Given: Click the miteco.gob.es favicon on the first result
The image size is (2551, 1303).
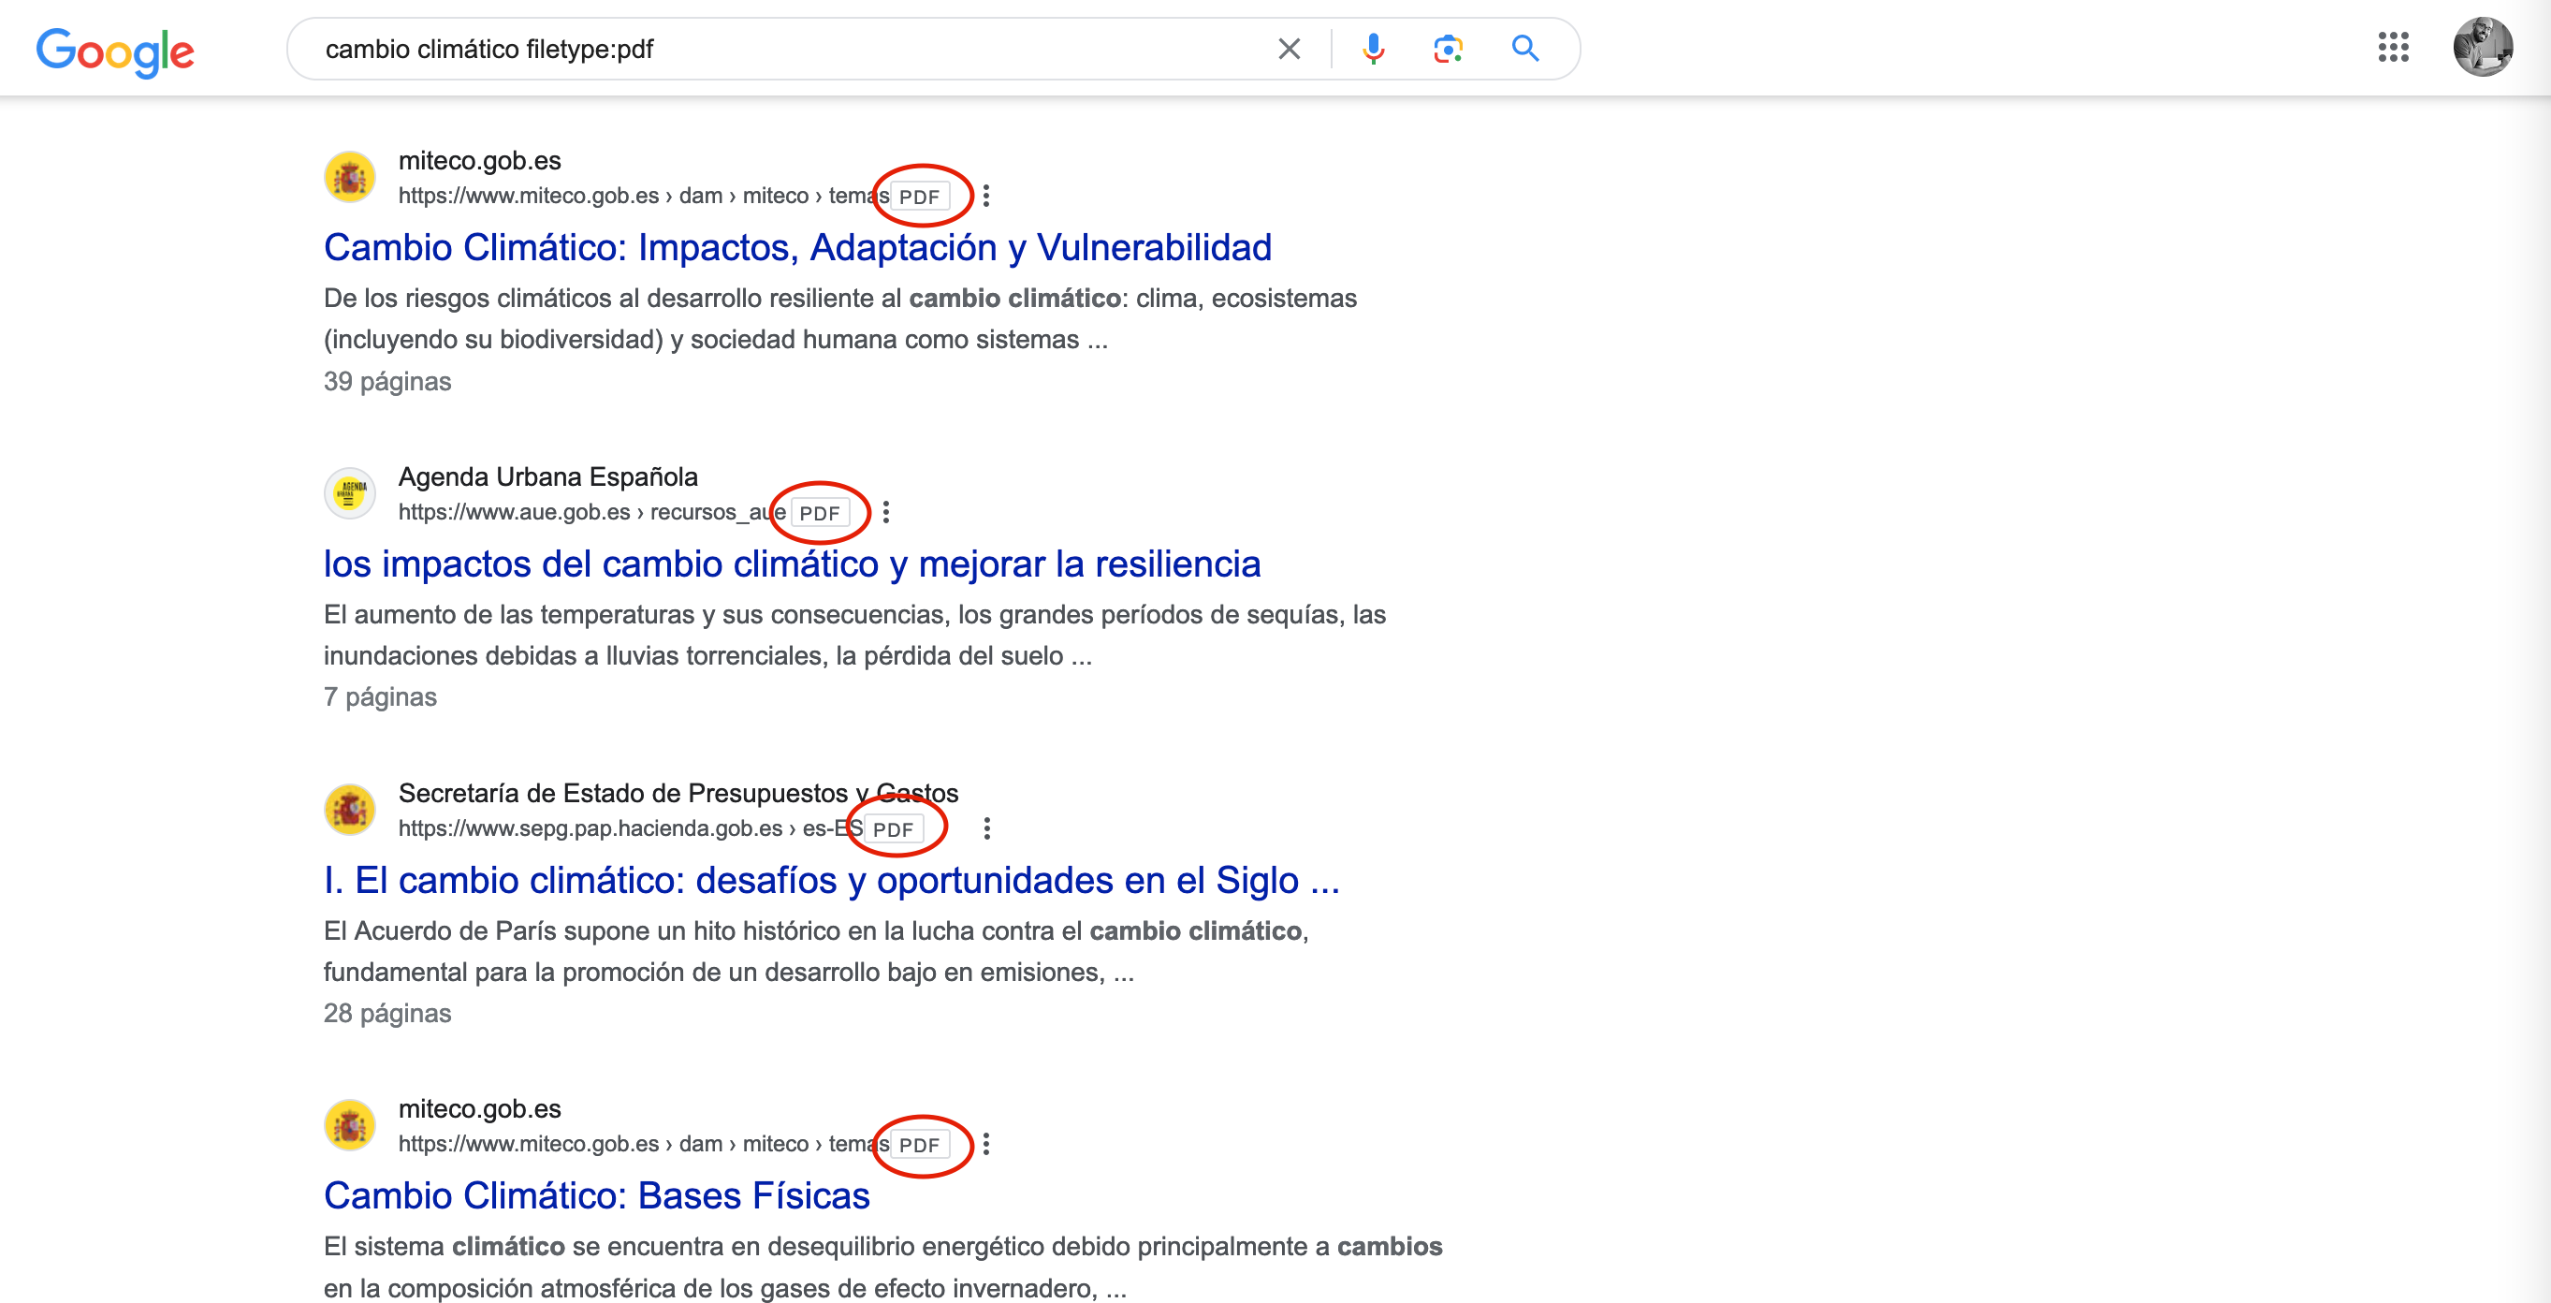Looking at the screenshot, I should 348,177.
